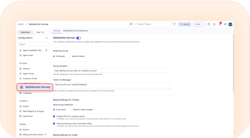Open Web Widgets & AI Agent settings
Image resolution: width=250 pixels, height=138 pixels.
[x=33, y=111]
